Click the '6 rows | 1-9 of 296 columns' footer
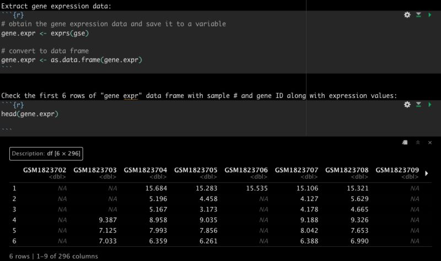The height and width of the screenshot is (261, 441). coord(53,256)
